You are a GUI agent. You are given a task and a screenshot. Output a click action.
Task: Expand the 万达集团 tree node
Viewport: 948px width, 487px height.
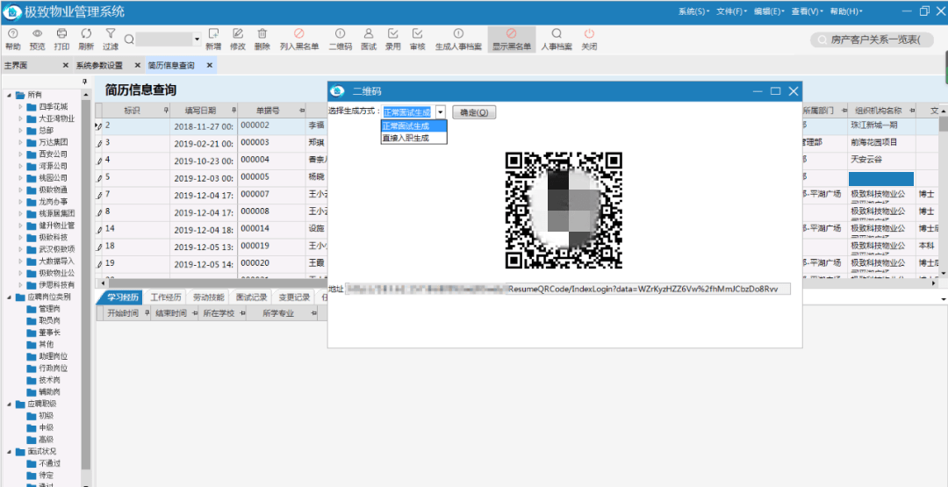tap(20, 142)
